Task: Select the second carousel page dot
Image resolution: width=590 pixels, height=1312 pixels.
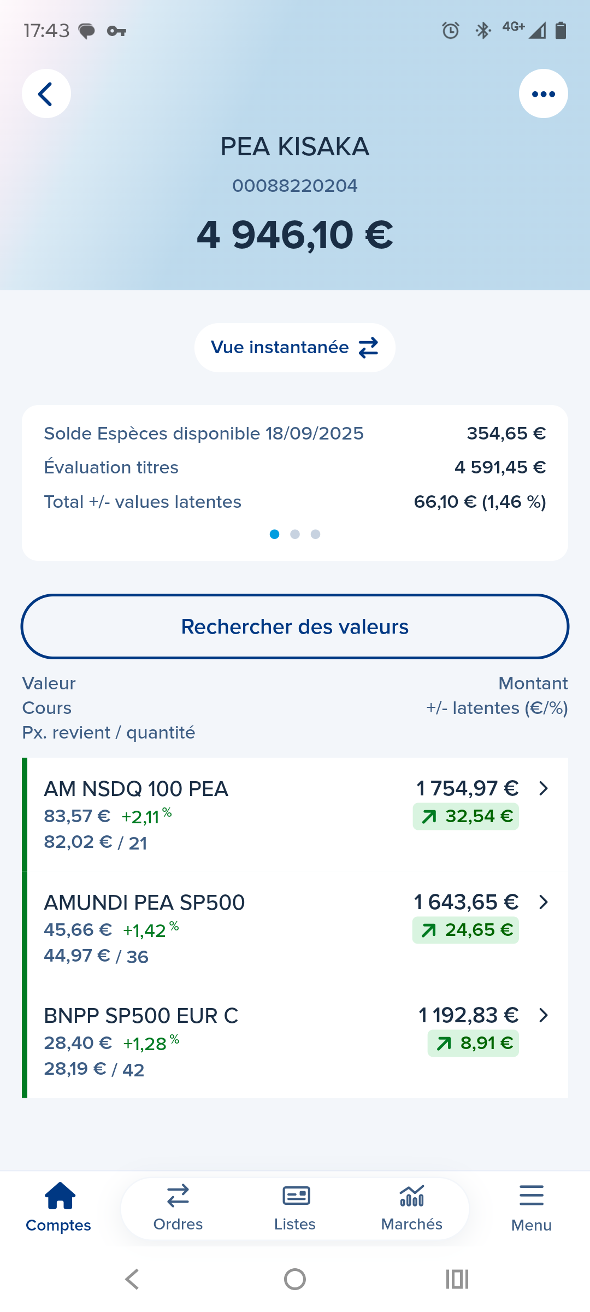Action: tap(295, 534)
